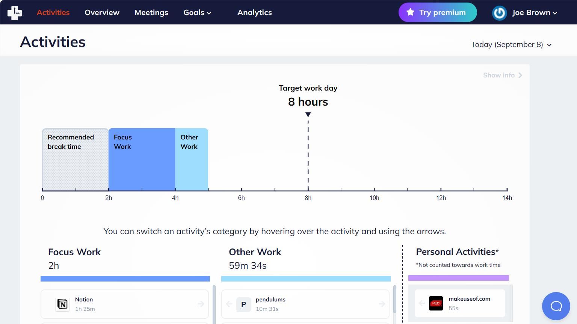Expand the Show info panel
This screenshot has width=577, height=324.
click(503, 75)
